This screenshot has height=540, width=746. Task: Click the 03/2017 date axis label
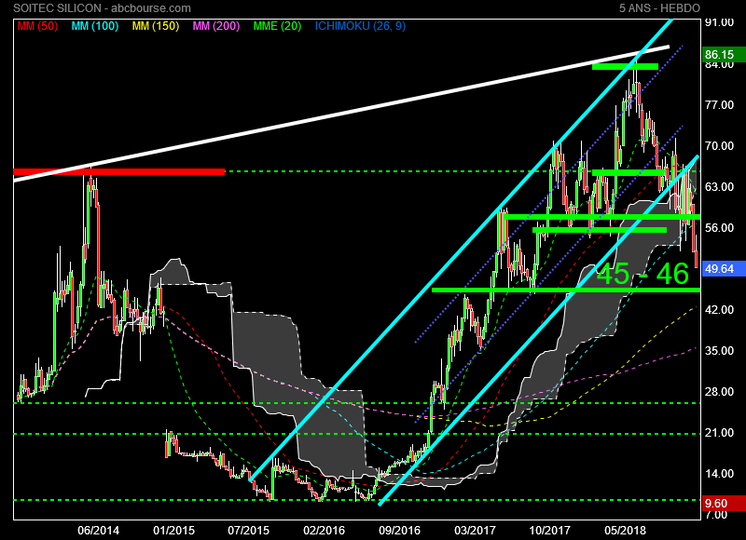point(475,531)
